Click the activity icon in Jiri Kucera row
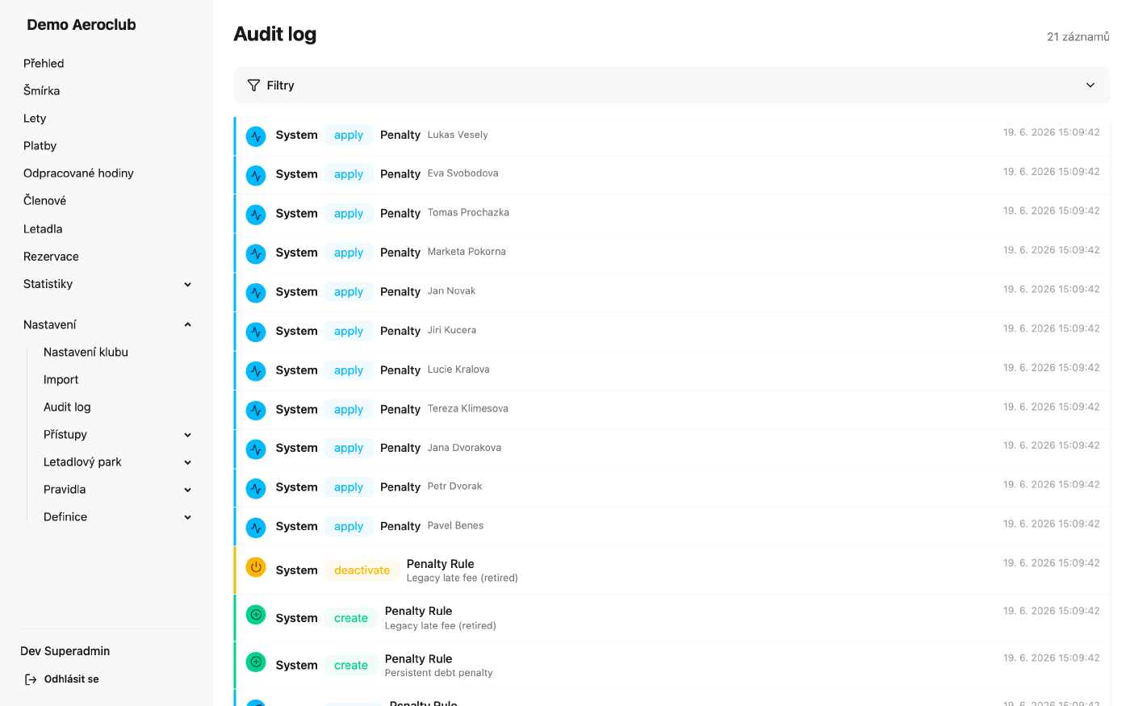Screen dimensions: 1130x706 (x=256, y=332)
